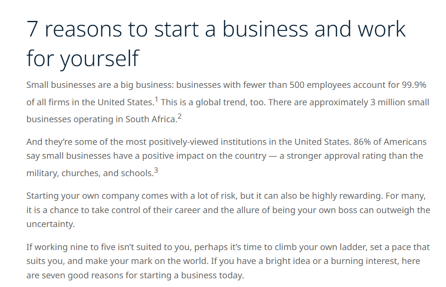The width and height of the screenshot is (446, 287).
Task: Click the word 'yourself' in the heading
Action: 99,59
